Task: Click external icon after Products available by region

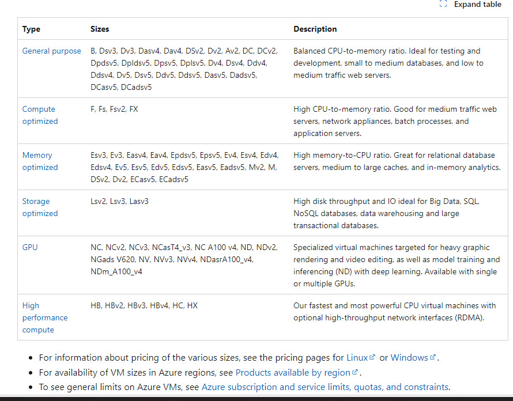Action: pos(354,372)
